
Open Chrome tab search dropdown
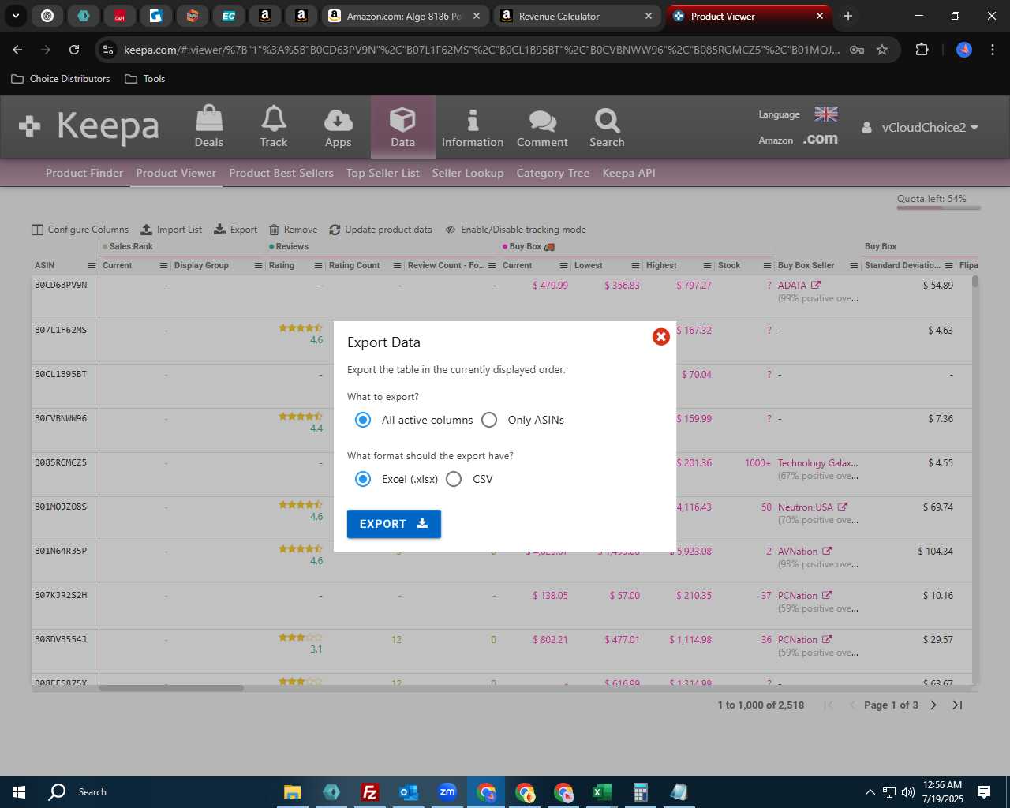pos(16,16)
